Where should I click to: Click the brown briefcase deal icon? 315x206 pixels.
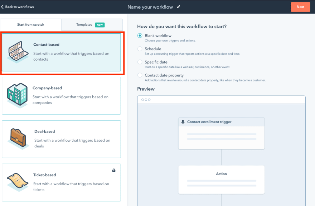click(x=18, y=138)
